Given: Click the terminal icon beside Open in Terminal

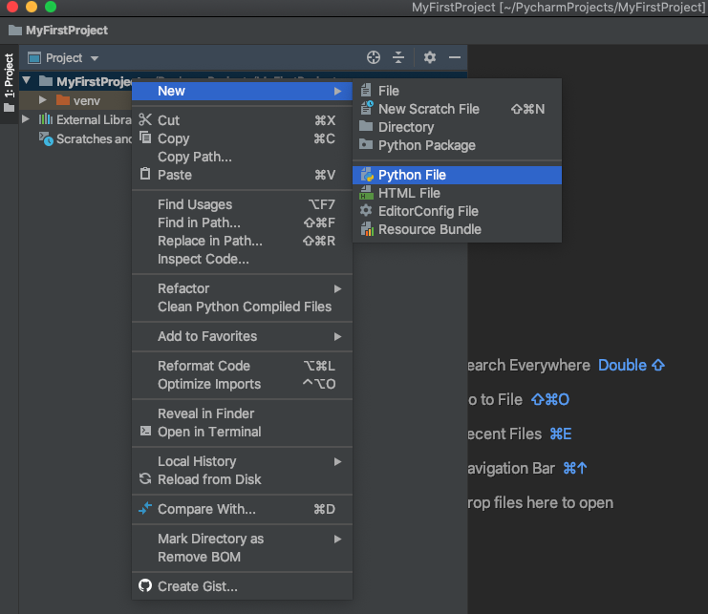Looking at the screenshot, I should click(145, 431).
